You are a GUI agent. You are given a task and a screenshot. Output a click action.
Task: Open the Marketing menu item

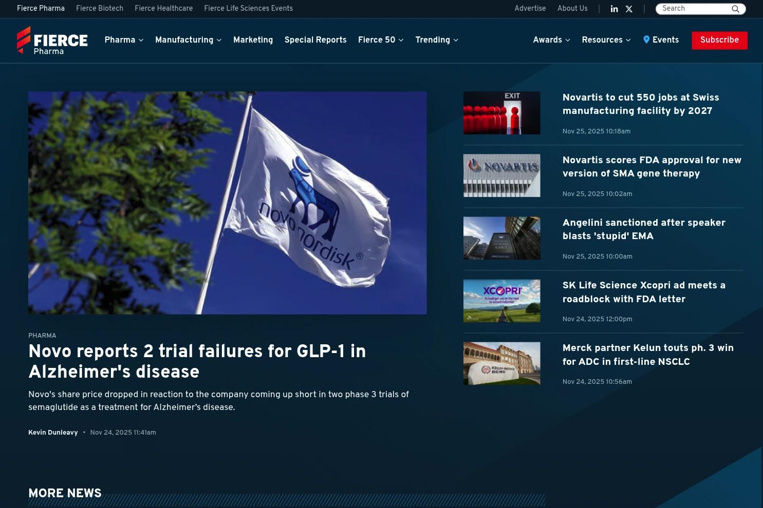[x=253, y=40]
